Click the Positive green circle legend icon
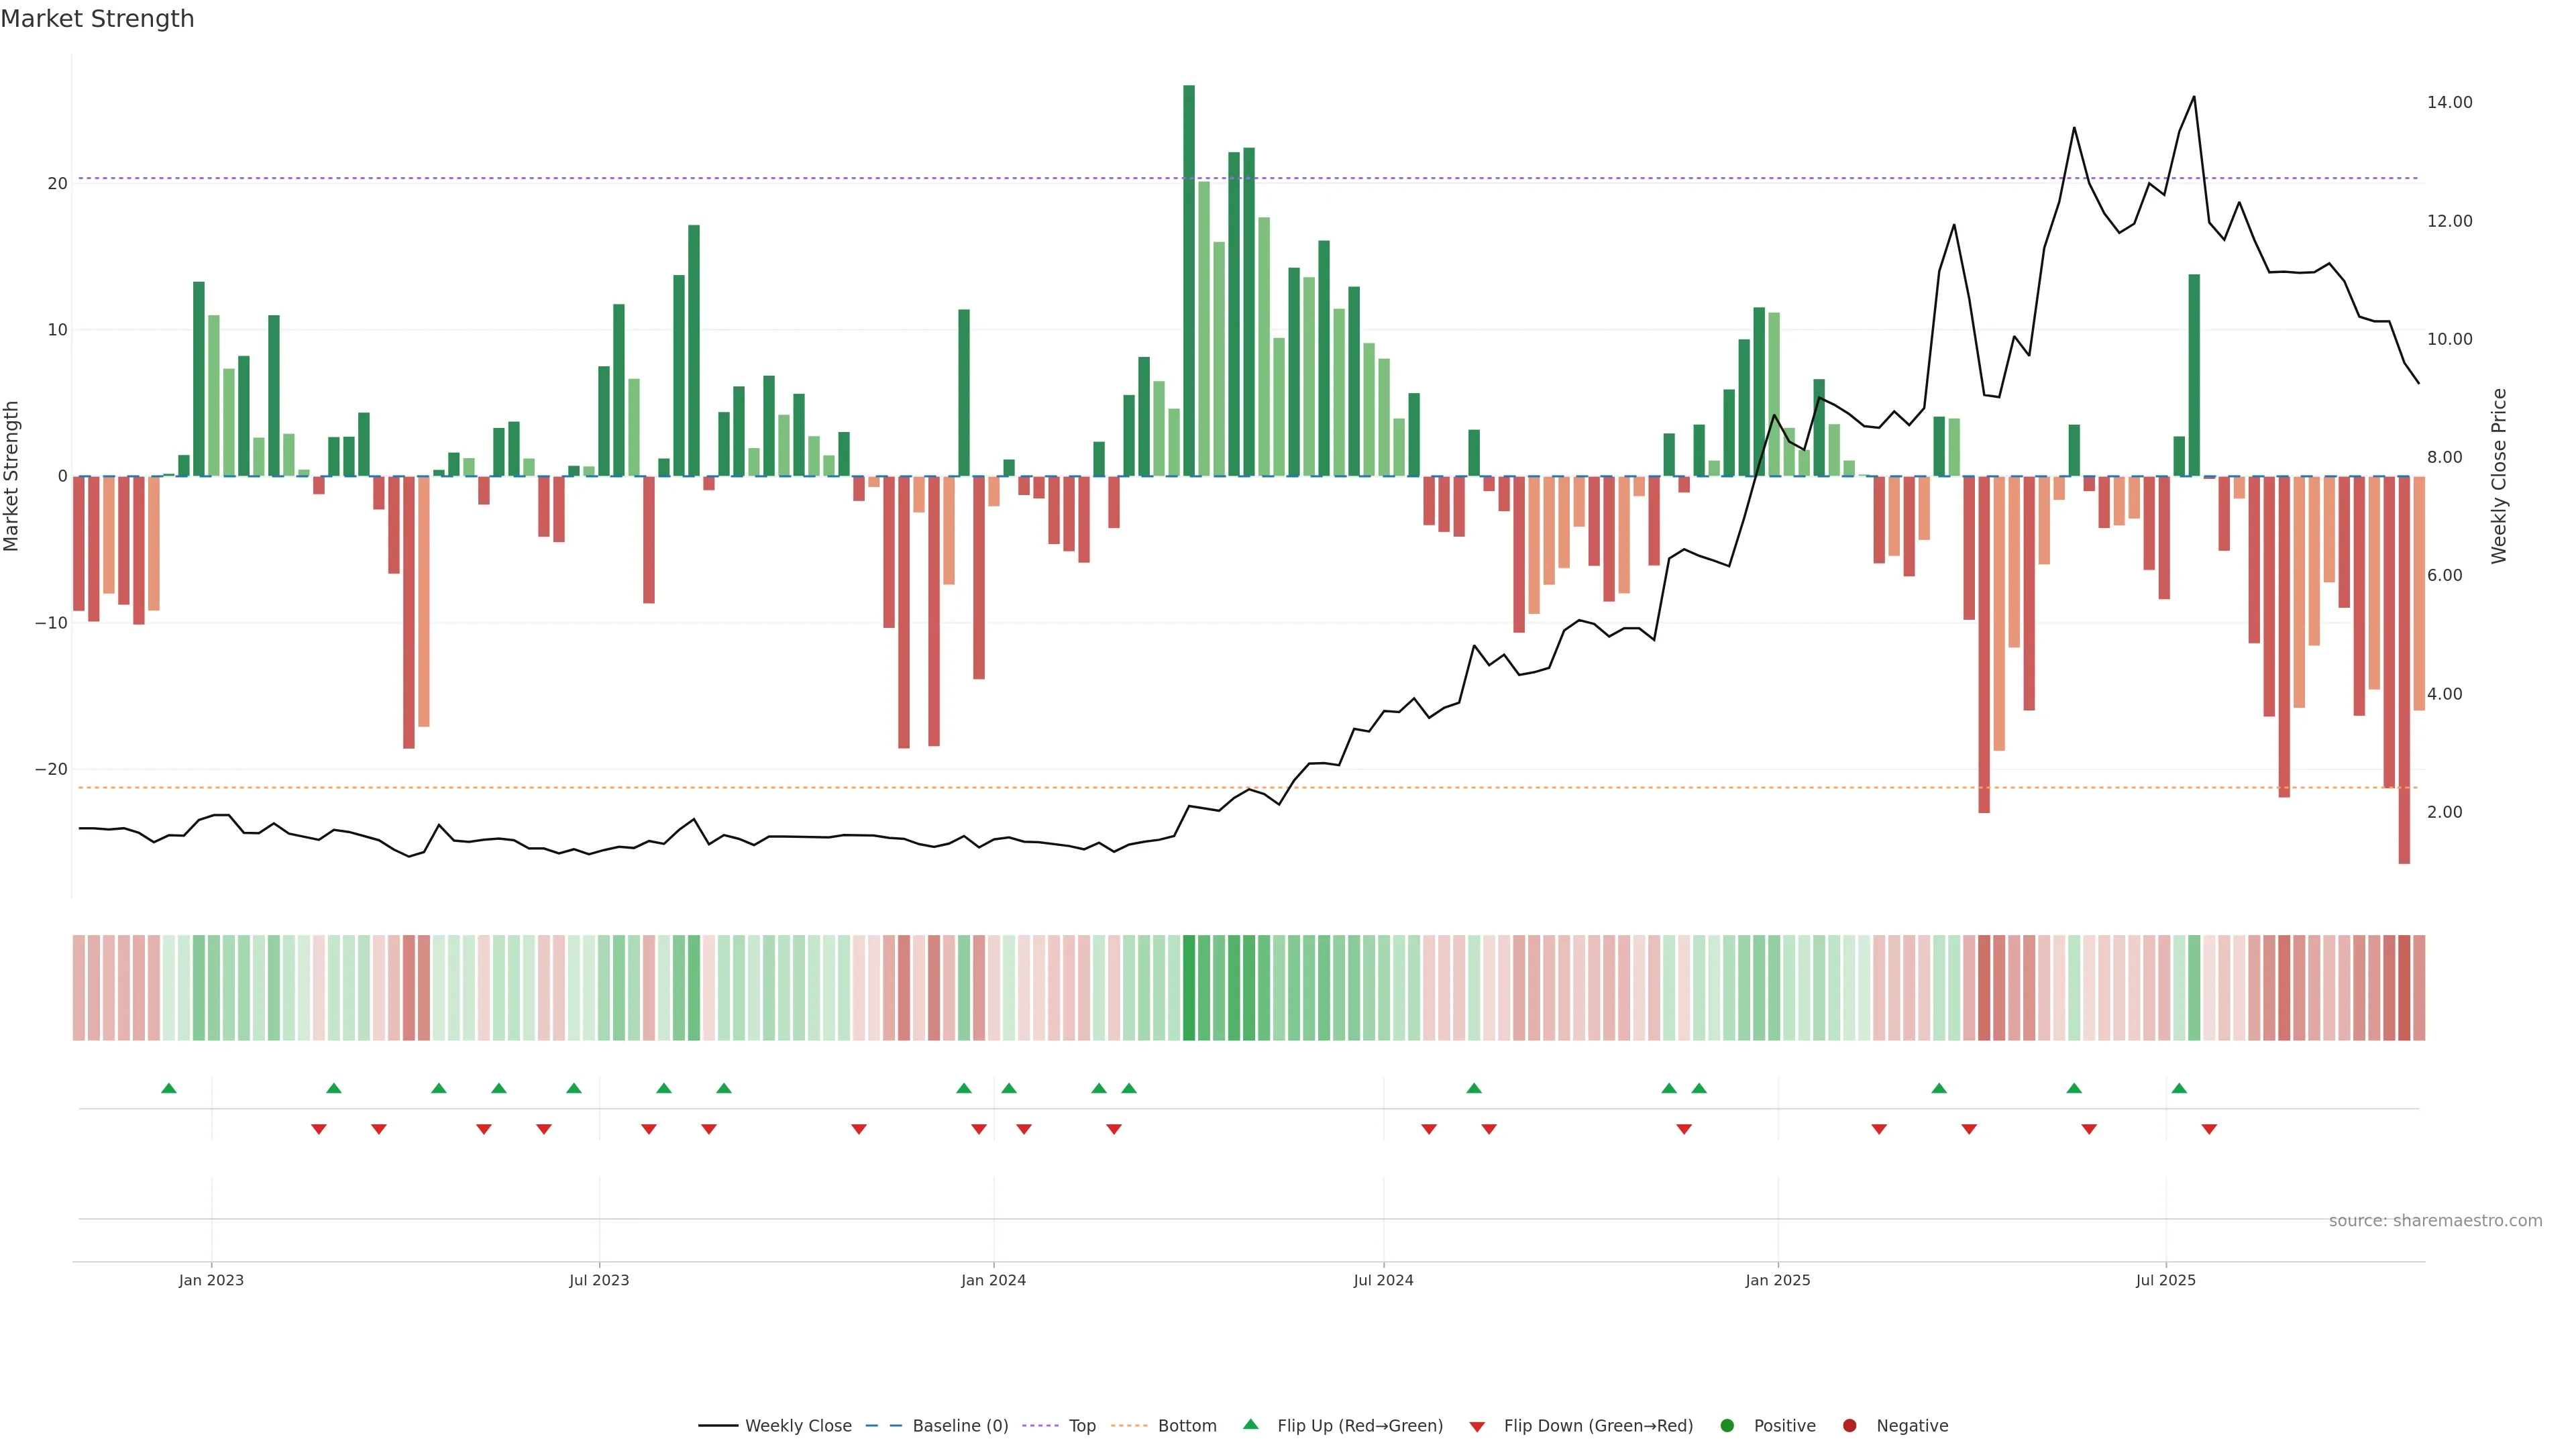Image resolution: width=2576 pixels, height=1449 pixels. pyautogui.click(x=1727, y=1426)
